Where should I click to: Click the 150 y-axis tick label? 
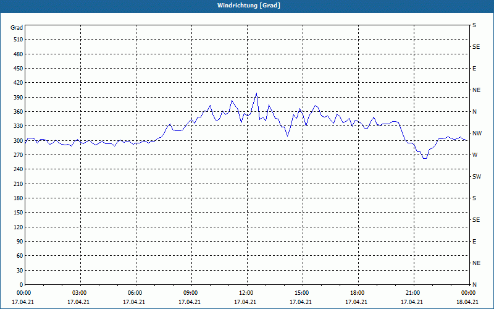point(19,213)
